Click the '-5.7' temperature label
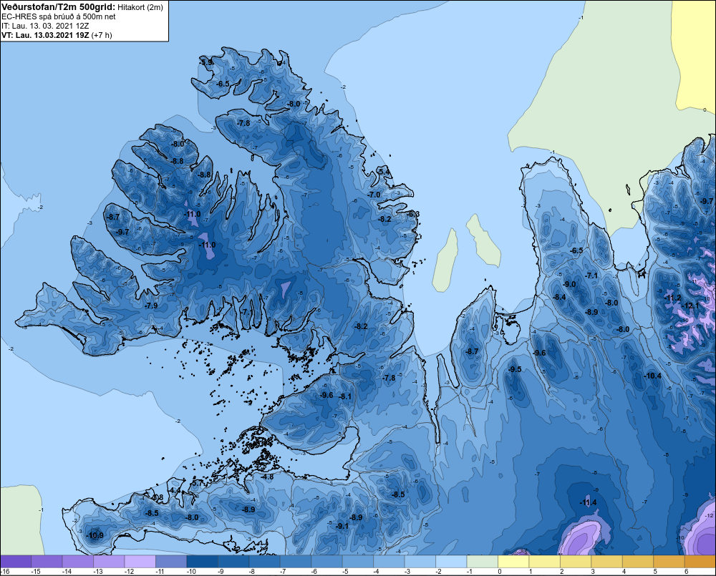Screen dimensions: 716x576 (x=198, y=483)
